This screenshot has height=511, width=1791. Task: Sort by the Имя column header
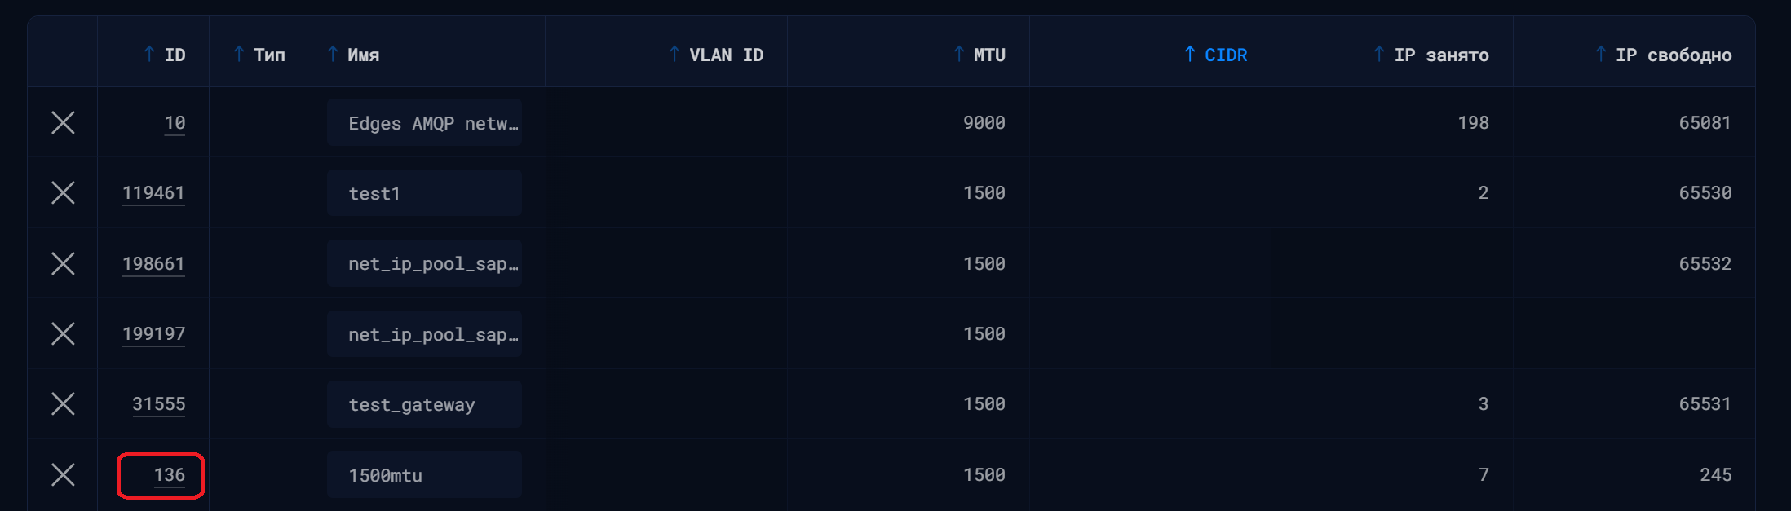click(362, 55)
